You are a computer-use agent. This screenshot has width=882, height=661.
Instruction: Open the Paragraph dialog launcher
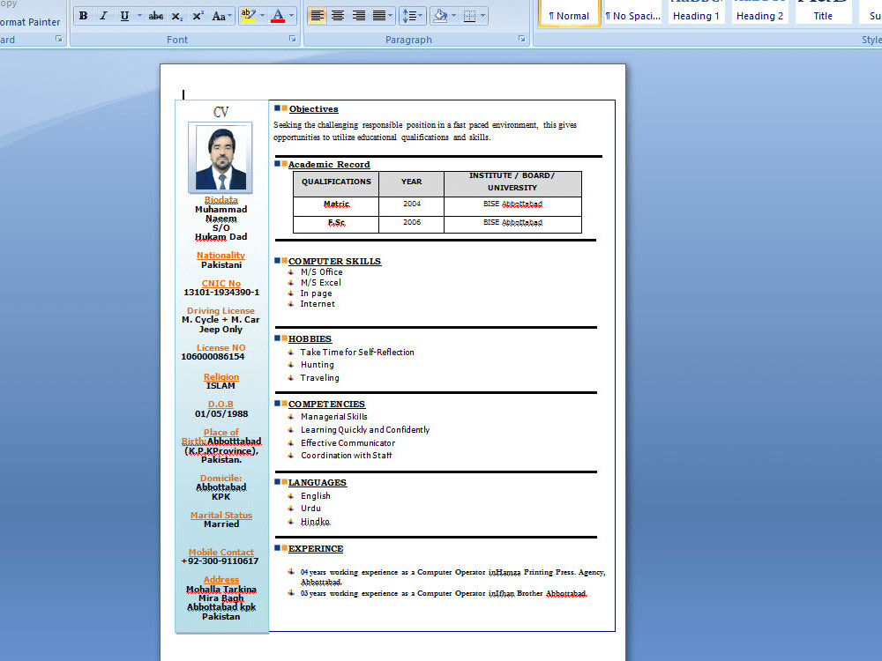click(x=522, y=39)
